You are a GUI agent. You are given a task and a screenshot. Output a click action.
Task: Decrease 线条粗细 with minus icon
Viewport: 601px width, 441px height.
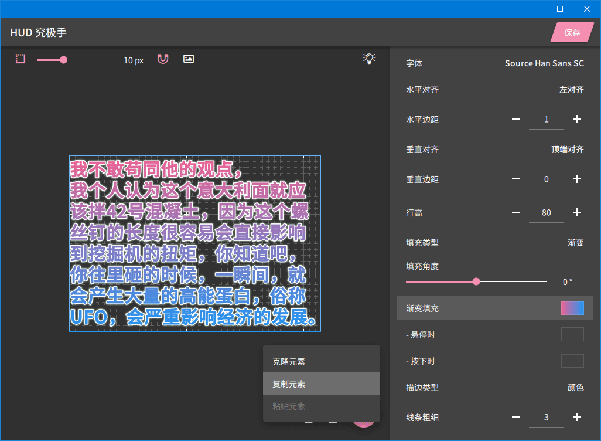point(516,417)
